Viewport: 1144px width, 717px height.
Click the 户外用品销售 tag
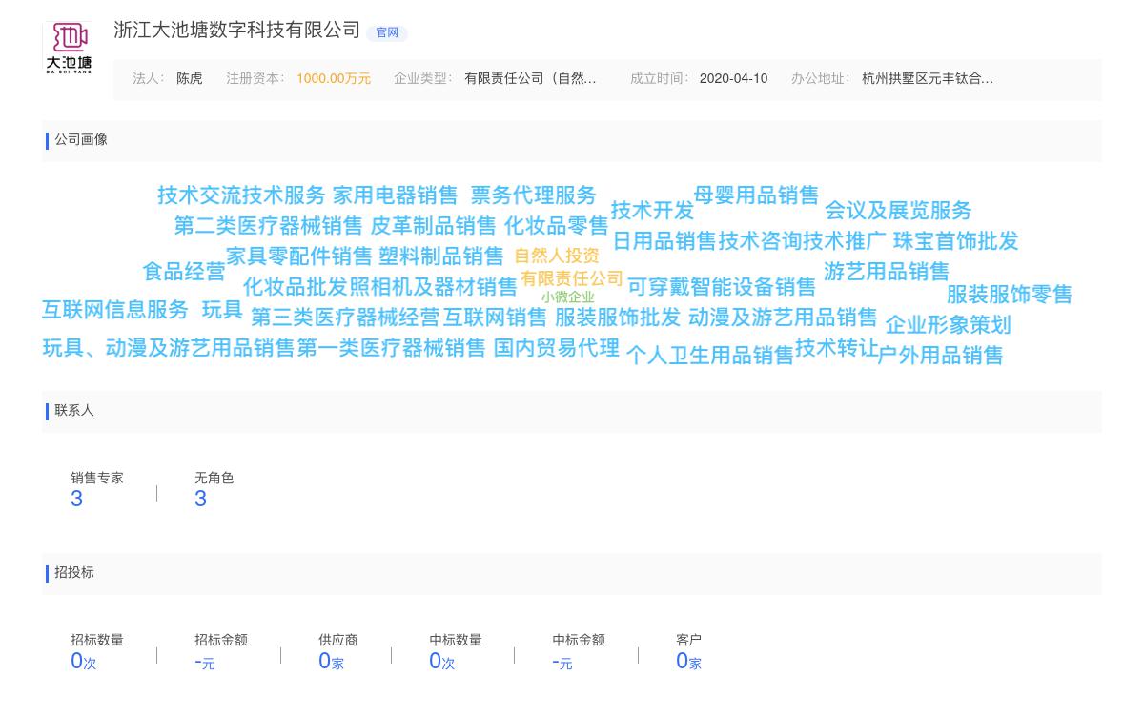[940, 356]
